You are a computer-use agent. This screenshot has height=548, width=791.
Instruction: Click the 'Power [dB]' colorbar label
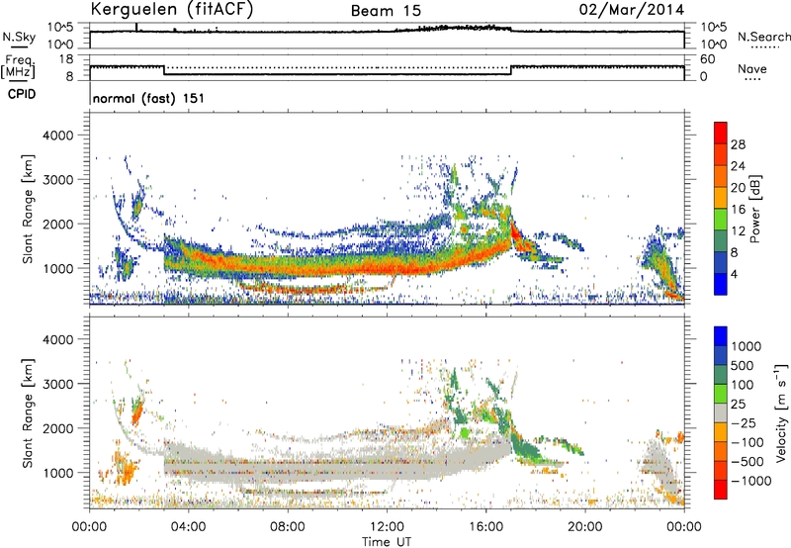click(x=754, y=209)
